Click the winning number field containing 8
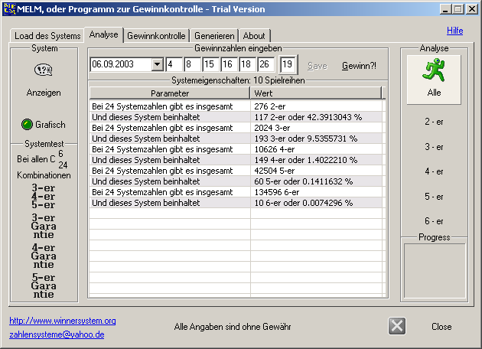 click(192, 64)
